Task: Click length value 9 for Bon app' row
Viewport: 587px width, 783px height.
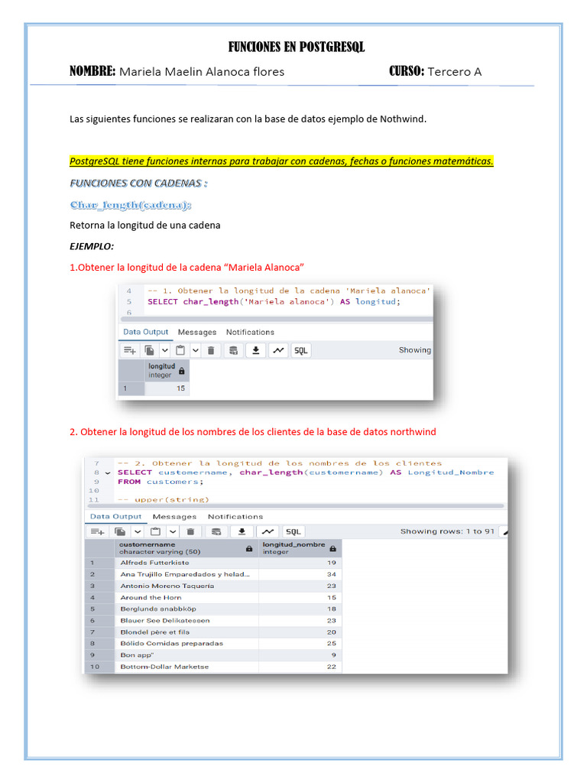Action: (300, 655)
